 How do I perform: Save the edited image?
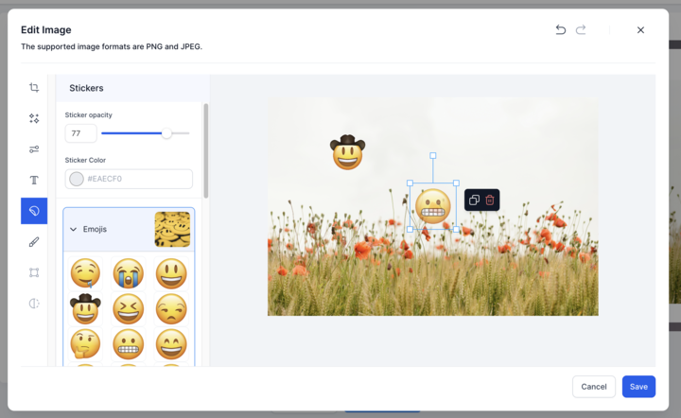tap(638, 386)
